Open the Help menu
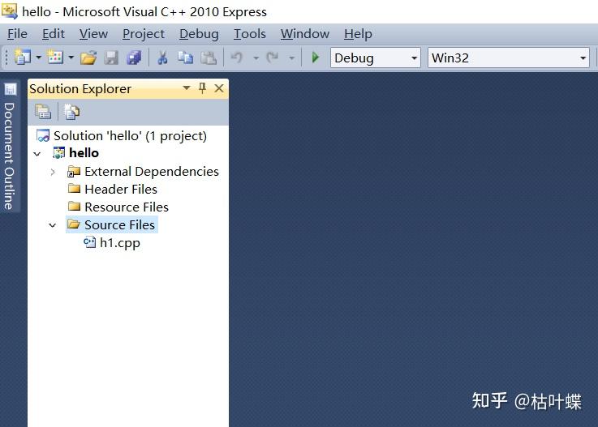This screenshot has width=598, height=427. [358, 34]
